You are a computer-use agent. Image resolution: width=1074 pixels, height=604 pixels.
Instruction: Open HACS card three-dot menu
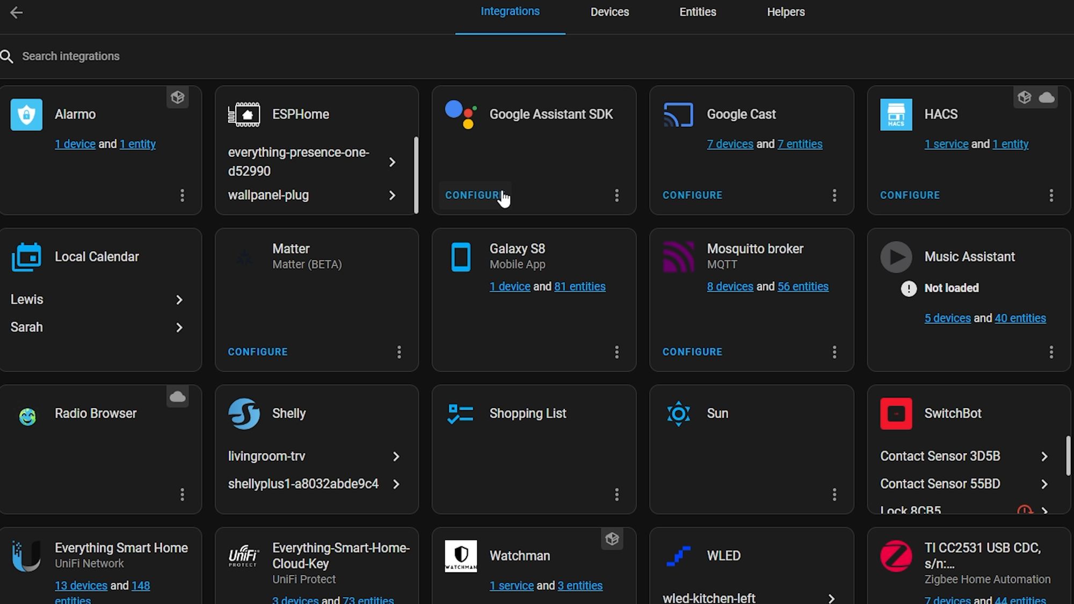[1051, 195]
